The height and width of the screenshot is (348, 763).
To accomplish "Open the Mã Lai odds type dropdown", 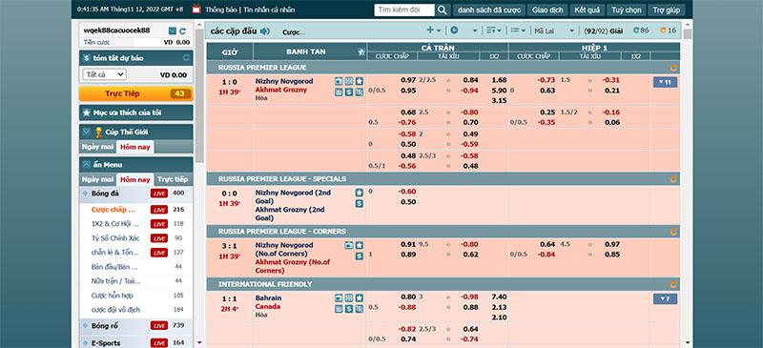I will [x=554, y=31].
